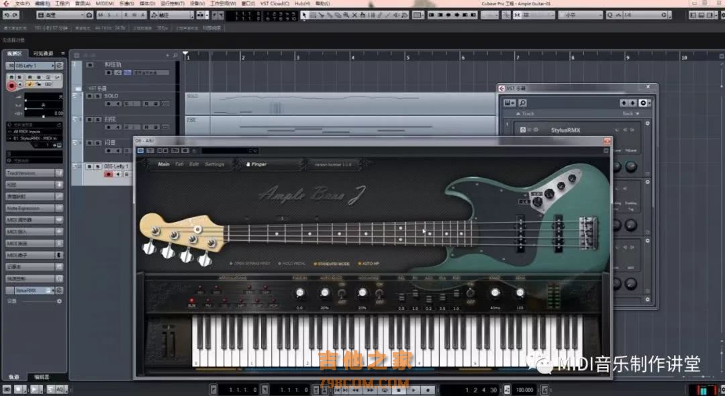
Task: Expand the 记事本 inspector section
Action: 34,266
